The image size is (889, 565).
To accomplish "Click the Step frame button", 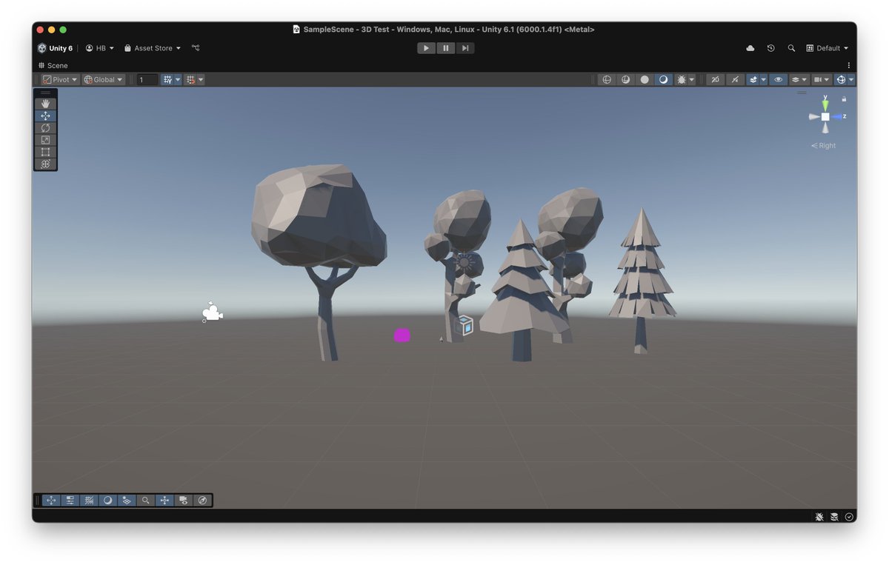I will coord(465,47).
